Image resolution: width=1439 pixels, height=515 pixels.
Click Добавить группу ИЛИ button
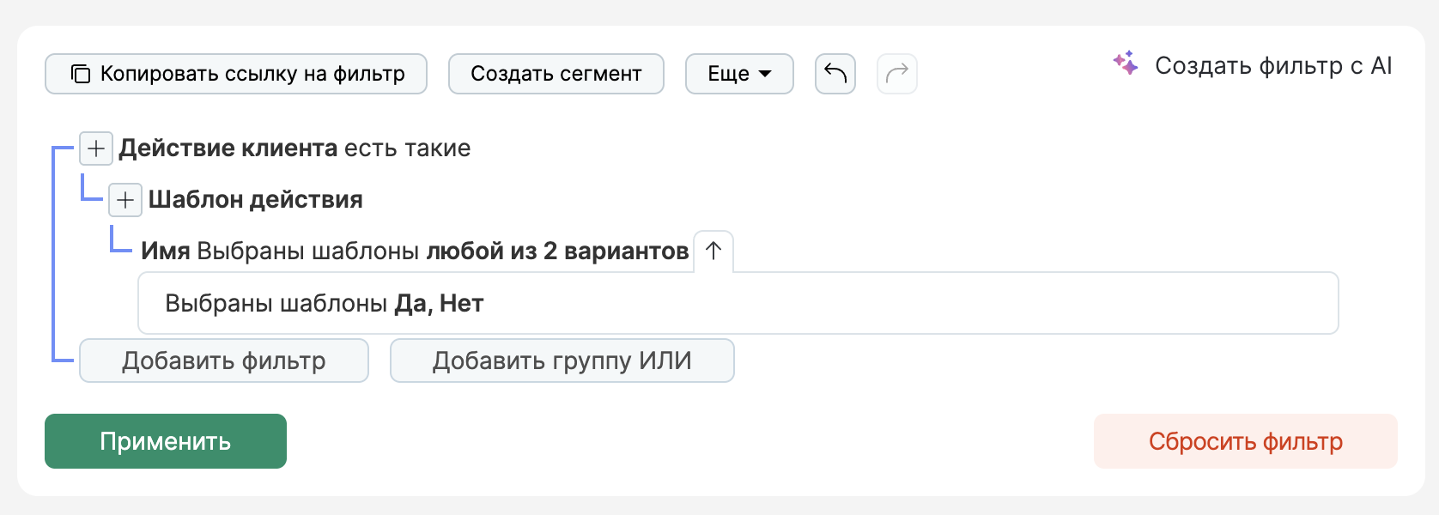pyautogui.click(x=562, y=360)
